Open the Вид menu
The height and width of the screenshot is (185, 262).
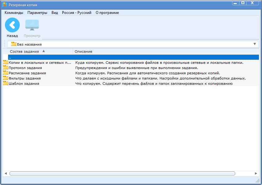pos(55,13)
